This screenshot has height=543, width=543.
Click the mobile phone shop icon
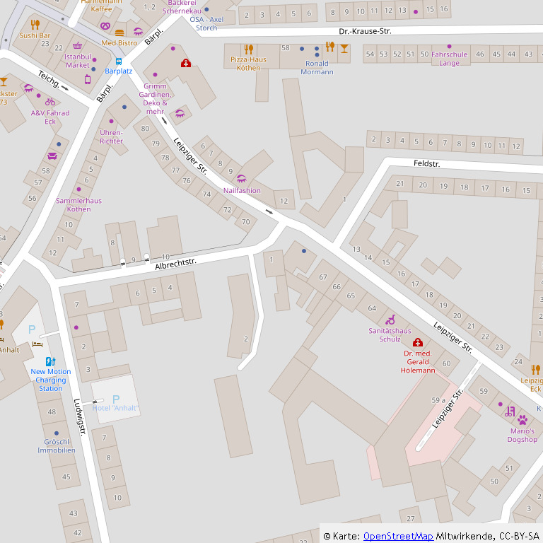[x=88, y=79]
